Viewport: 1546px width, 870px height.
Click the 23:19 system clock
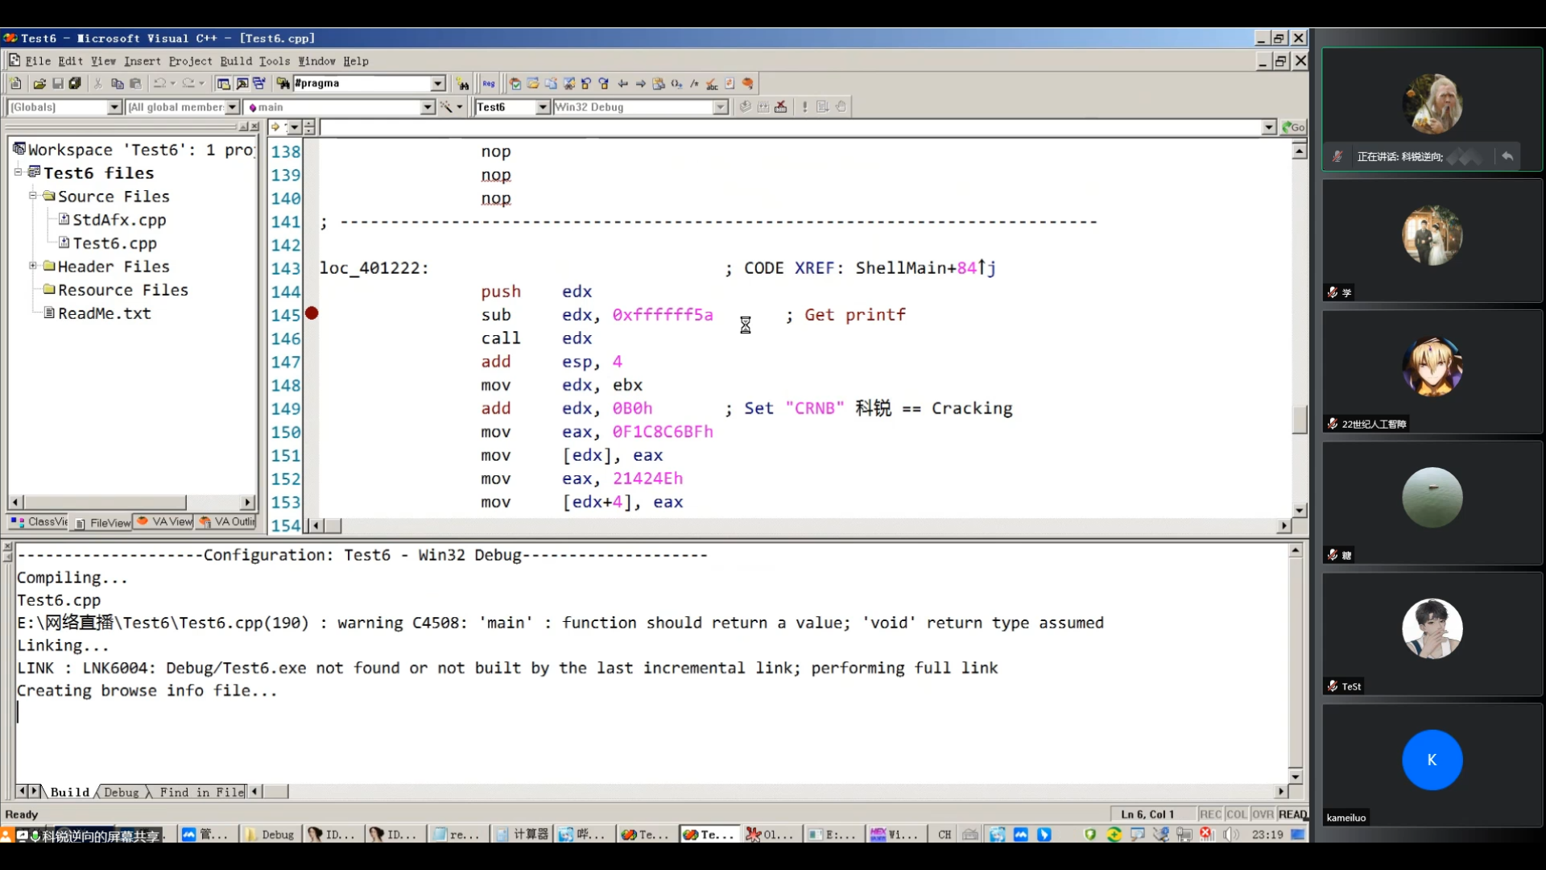tap(1267, 835)
